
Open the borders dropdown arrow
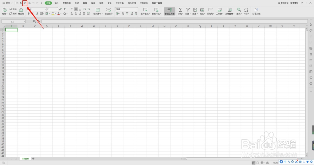point(44,13)
